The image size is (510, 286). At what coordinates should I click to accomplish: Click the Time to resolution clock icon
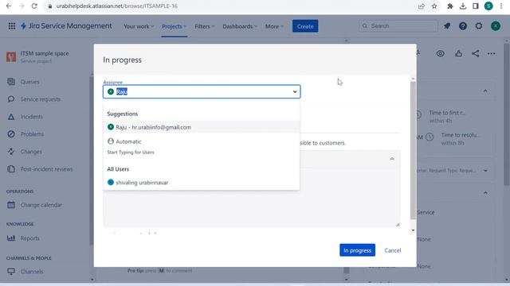[430, 137]
